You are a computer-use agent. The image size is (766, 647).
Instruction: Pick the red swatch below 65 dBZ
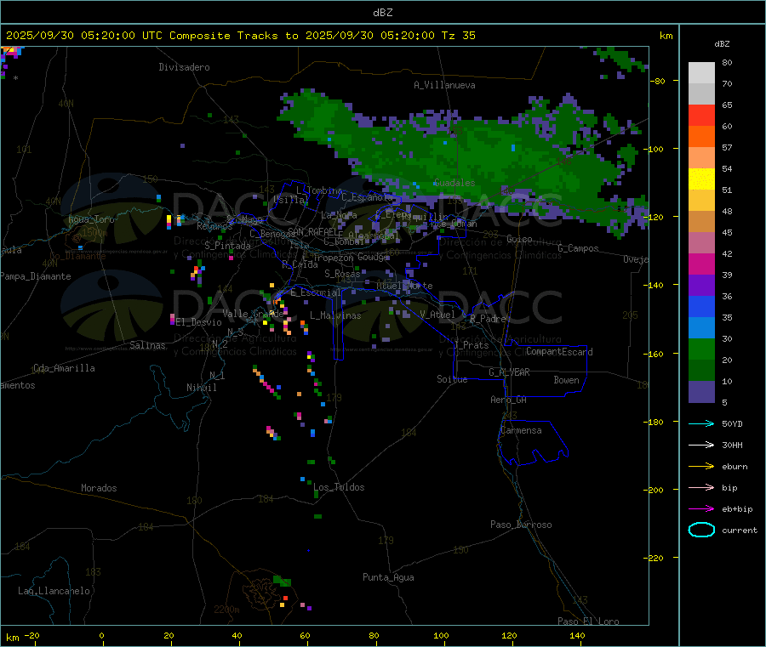(701, 115)
